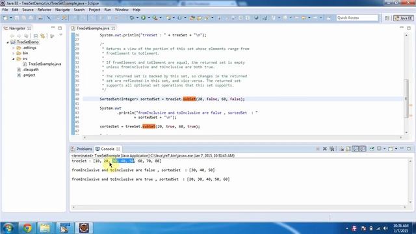Click Remove All Terminated Launches icon
416x234 pixels.
[332, 149]
